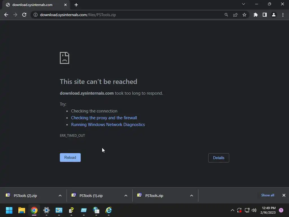Expand options for PSTools.zip download

pos(192,196)
